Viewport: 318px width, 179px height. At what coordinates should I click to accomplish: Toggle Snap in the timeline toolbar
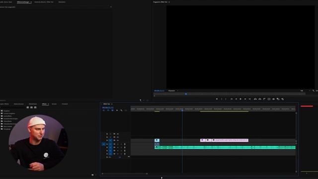pyautogui.click(x=108, y=110)
